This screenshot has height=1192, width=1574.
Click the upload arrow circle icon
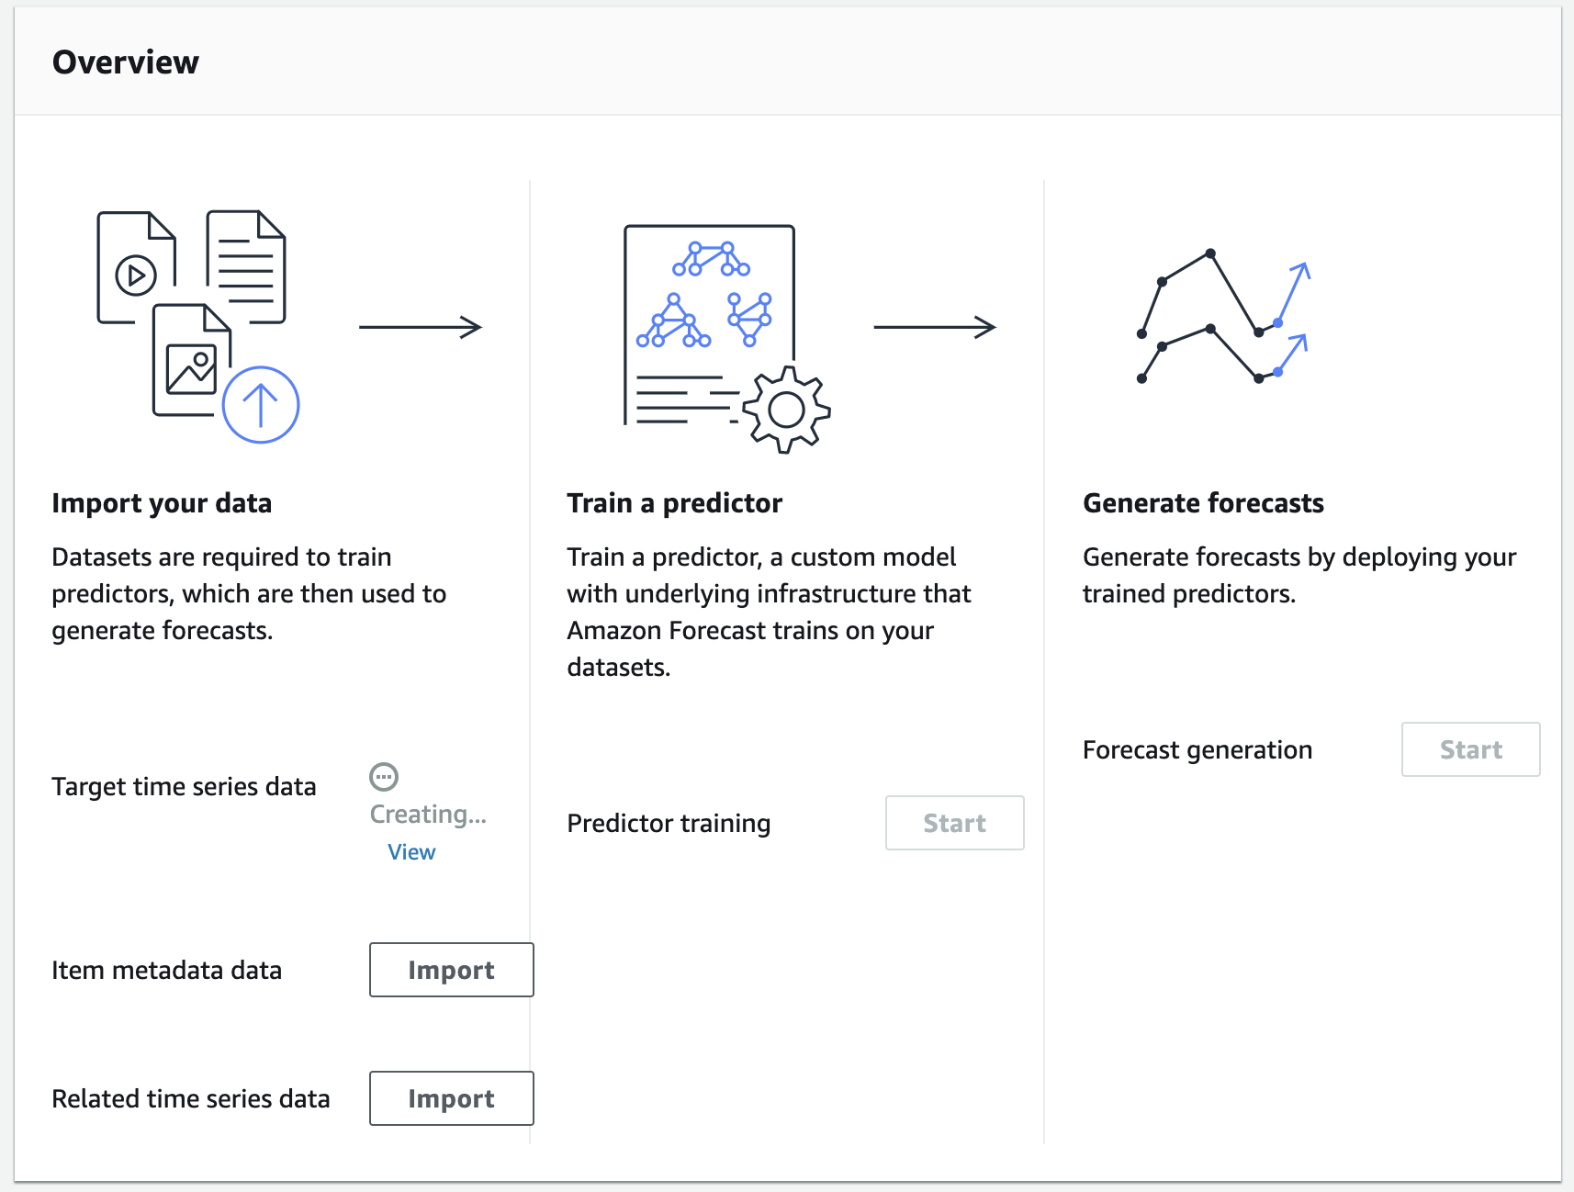coord(261,405)
